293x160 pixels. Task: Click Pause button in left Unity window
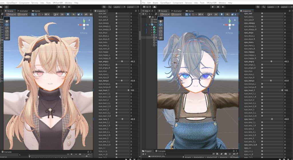click(64, 7)
